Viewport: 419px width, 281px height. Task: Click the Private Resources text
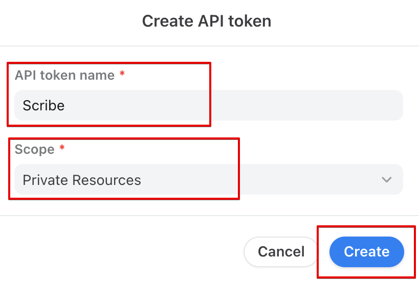82,180
